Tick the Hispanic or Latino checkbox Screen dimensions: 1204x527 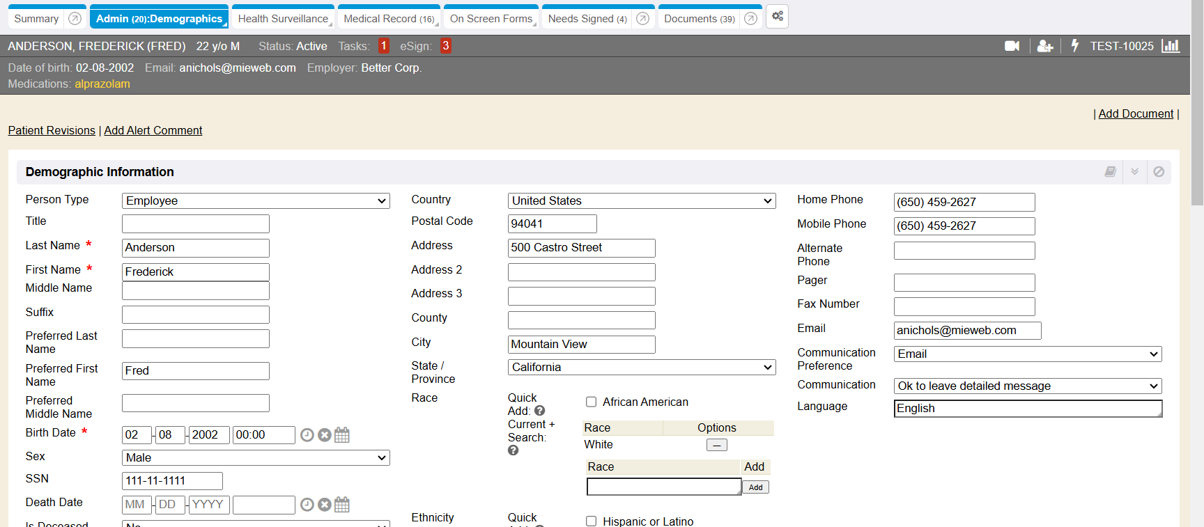pos(591,521)
